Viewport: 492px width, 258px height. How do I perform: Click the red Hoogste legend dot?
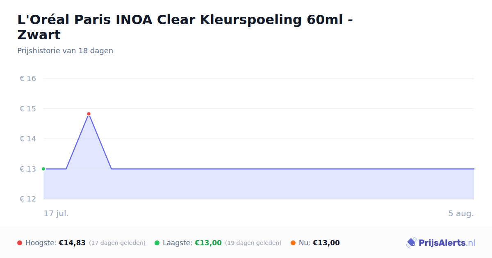click(x=20, y=243)
